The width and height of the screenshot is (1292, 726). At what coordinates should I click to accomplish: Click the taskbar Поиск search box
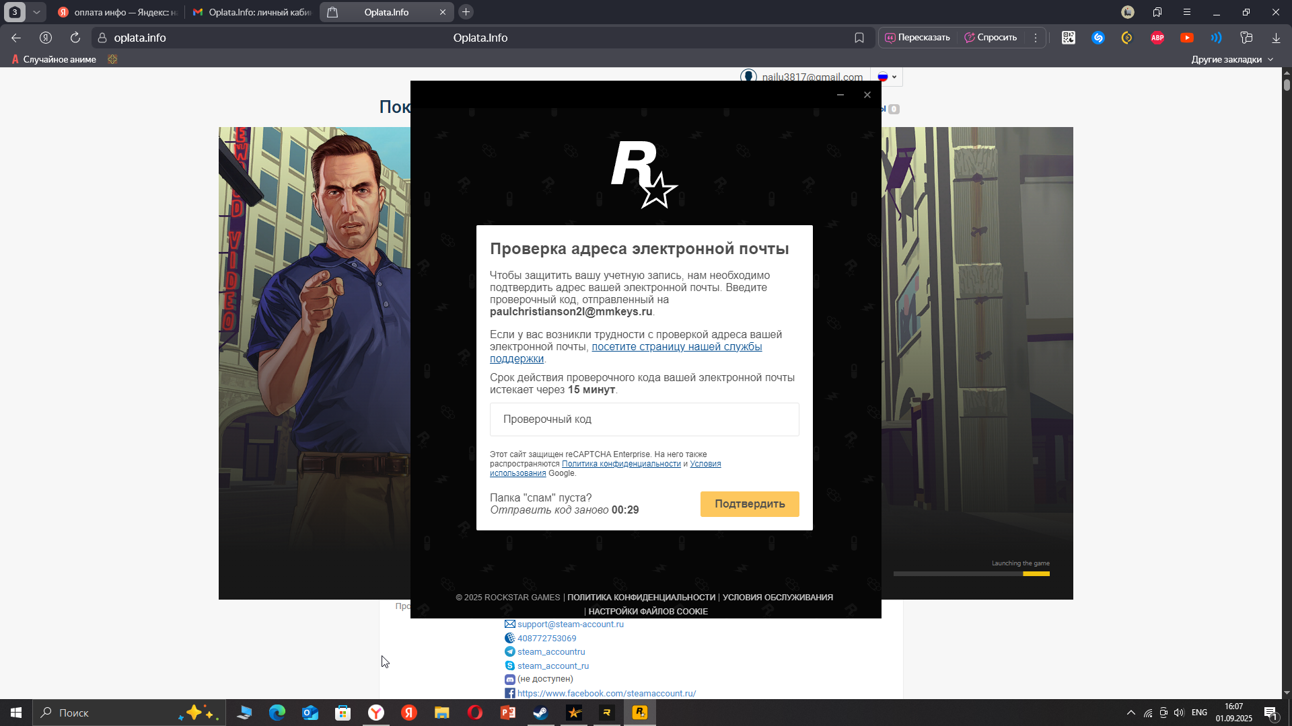pyautogui.click(x=128, y=713)
